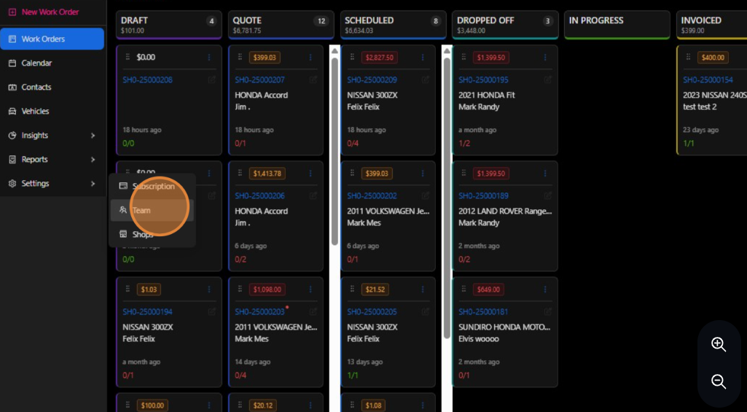Expand the Insights submenu chevron
This screenshot has height=412, width=747.
(93, 136)
